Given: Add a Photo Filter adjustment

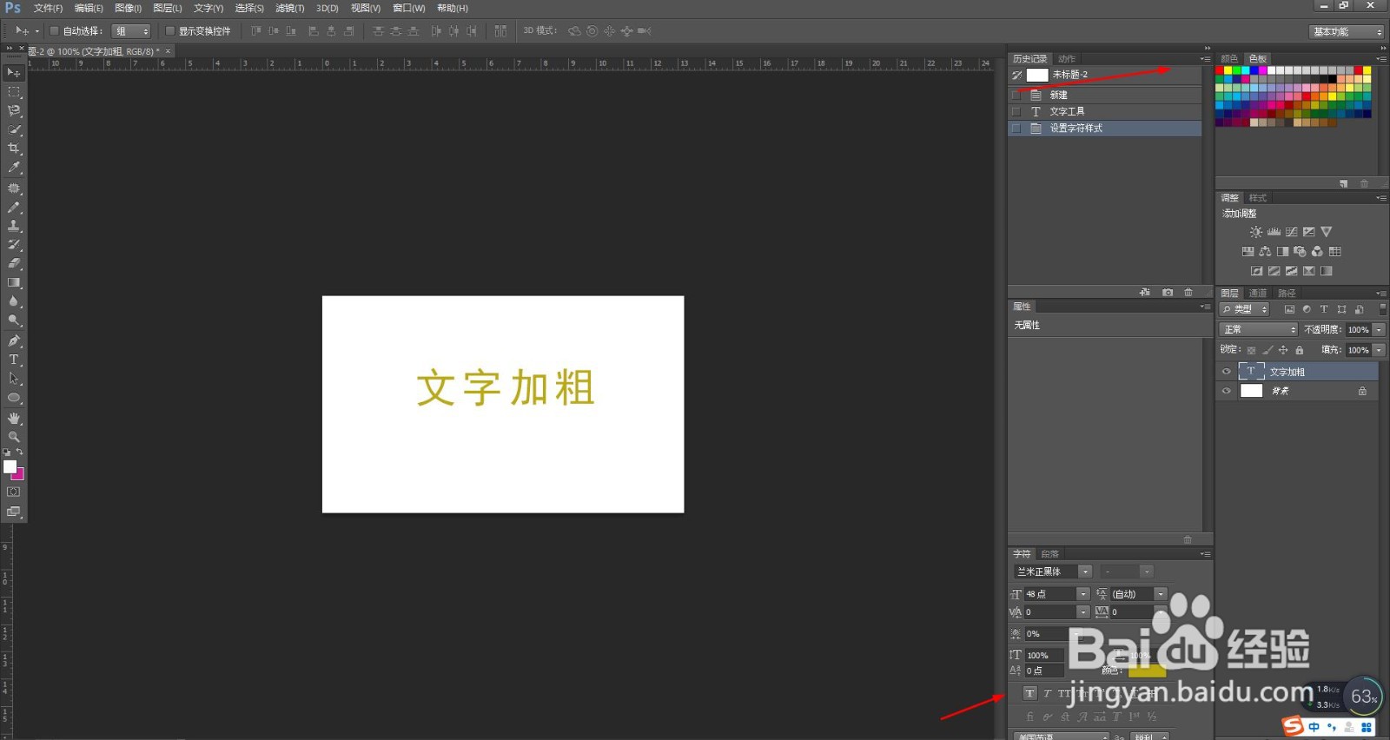Looking at the screenshot, I should [x=1300, y=252].
